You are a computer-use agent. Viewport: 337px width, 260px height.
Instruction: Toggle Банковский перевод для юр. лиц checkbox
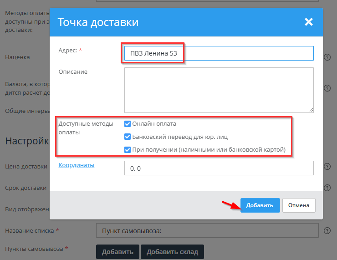(128, 137)
